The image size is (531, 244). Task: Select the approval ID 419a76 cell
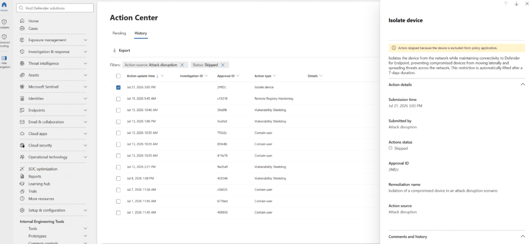222,156
